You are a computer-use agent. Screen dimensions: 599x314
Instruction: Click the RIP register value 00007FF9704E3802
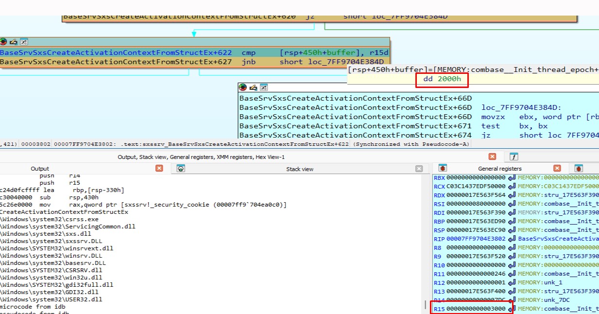[476, 239]
